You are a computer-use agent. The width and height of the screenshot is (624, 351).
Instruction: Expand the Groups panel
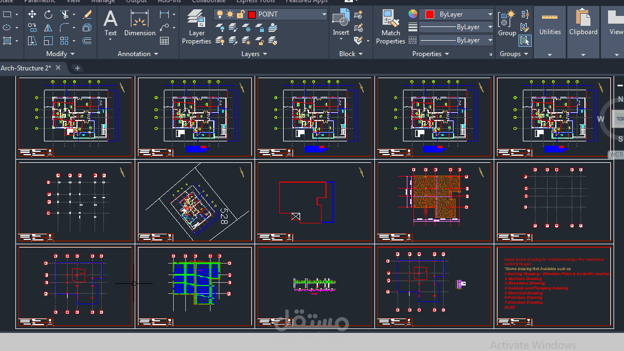tap(513, 54)
